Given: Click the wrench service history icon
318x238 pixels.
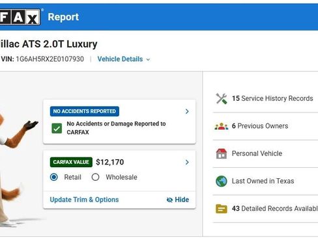Looking at the screenshot, I should 222,99.
